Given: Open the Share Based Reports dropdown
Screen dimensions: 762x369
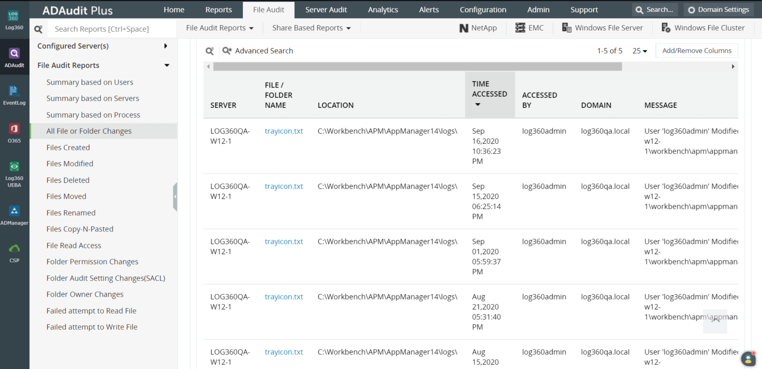Looking at the screenshot, I should pos(311,28).
